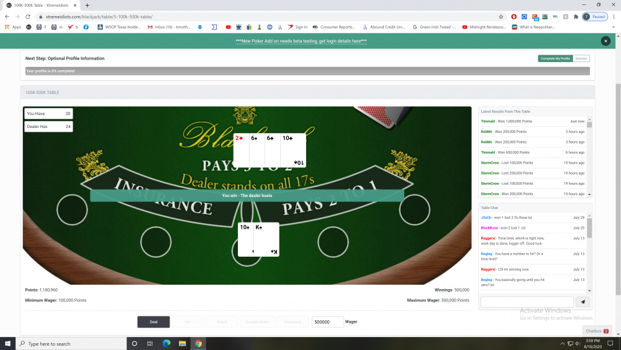621x350 pixels.
Task: Reload the blackjack table page
Action: tap(29, 17)
